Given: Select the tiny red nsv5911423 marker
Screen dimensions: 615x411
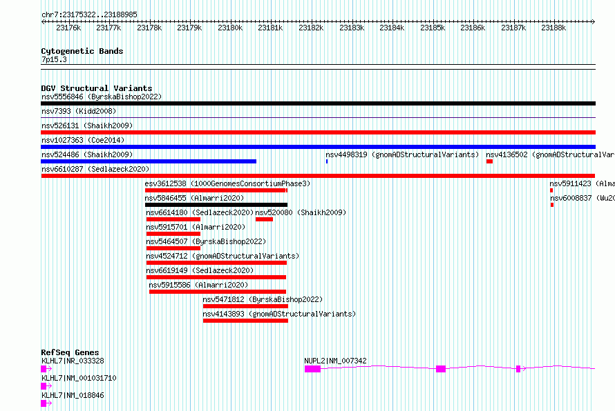Looking at the screenshot, I should [x=551, y=190].
